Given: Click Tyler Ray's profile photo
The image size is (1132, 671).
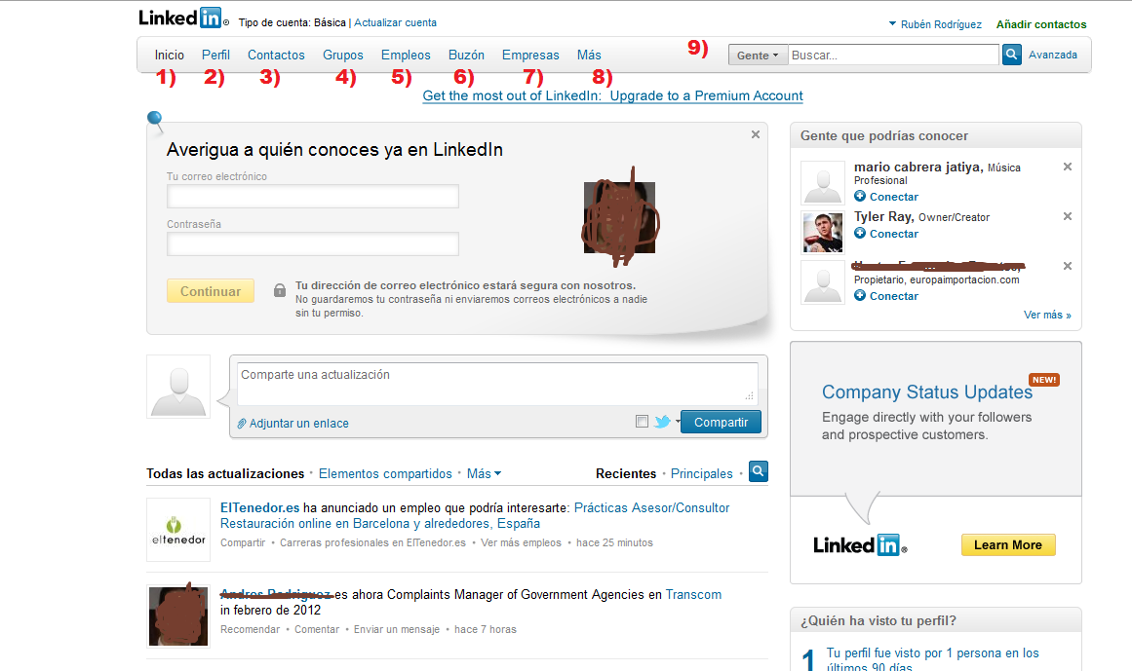Looking at the screenshot, I should tap(823, 233).
